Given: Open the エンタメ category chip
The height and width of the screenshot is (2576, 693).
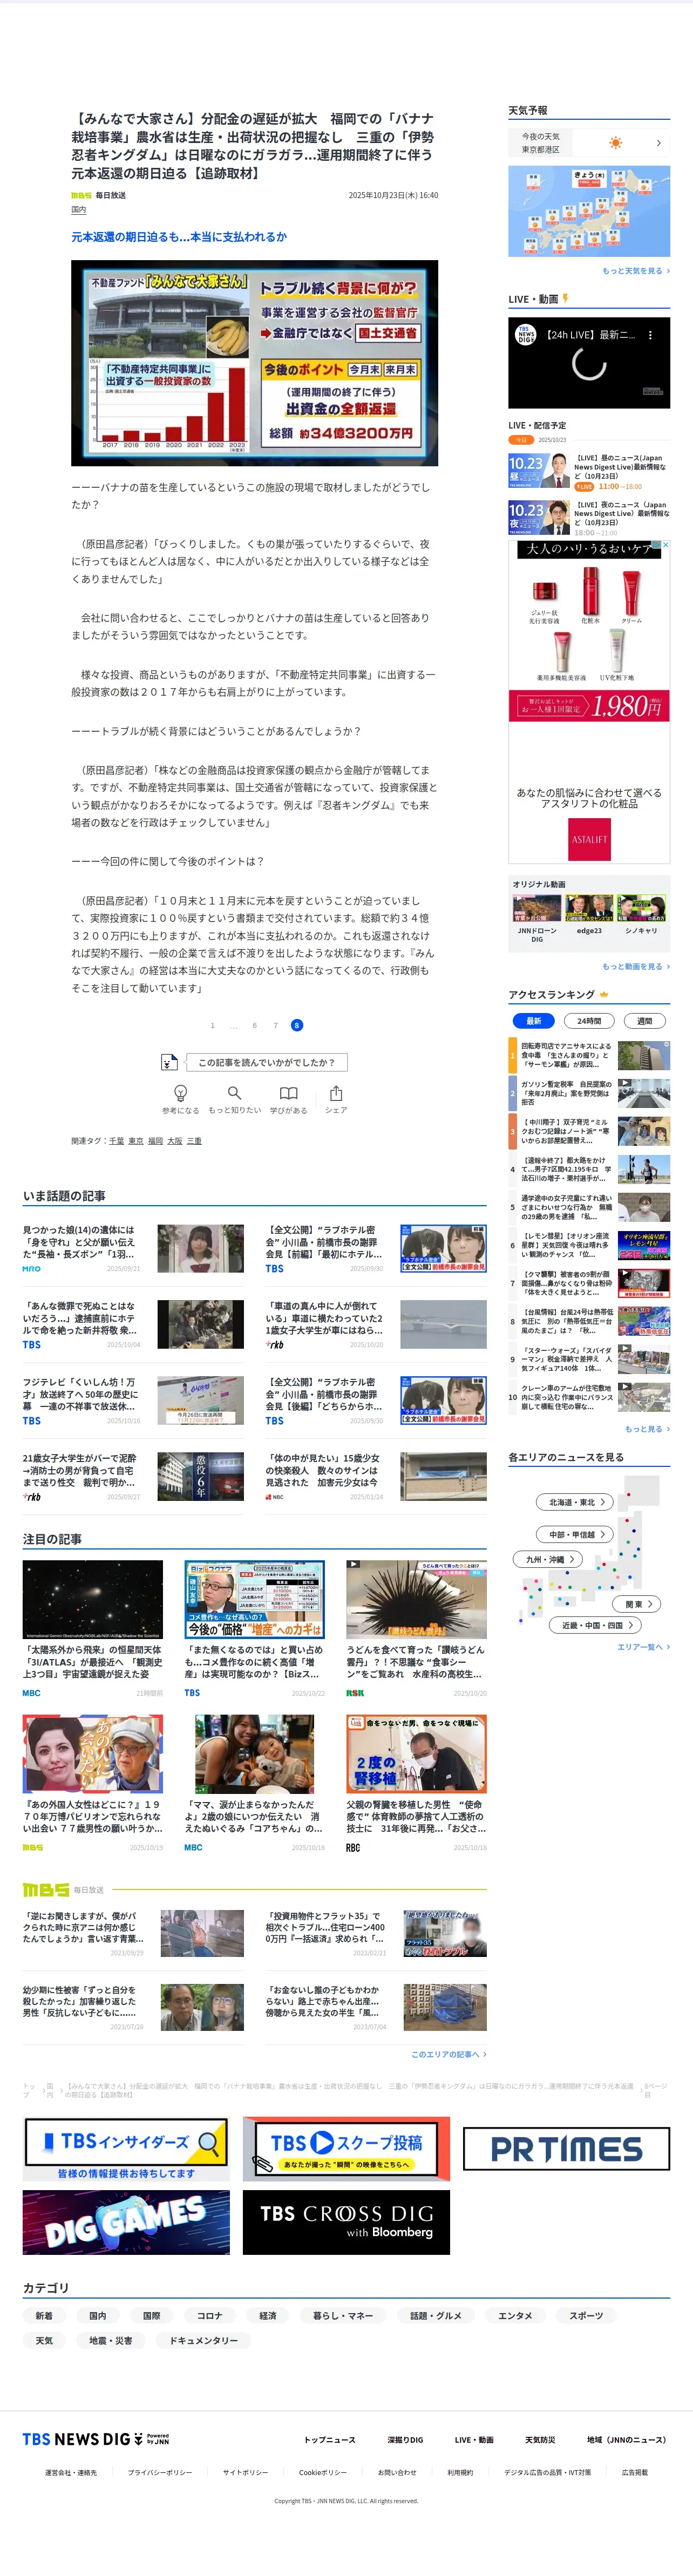Looking at the screenshot, I should [x=515, y=2316].
